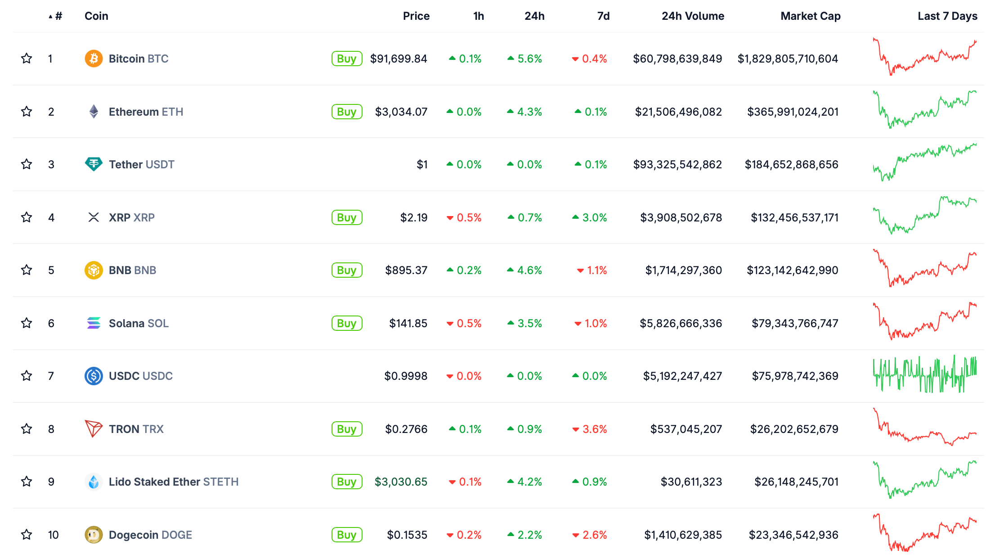Open Bitcoin's 7-day sparkline chart

click(x=924, y=57)
